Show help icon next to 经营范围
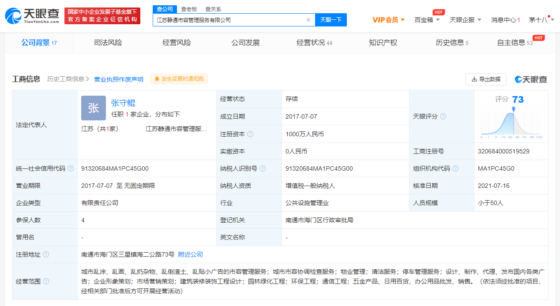The image size is (560, 306). point(46,281)
